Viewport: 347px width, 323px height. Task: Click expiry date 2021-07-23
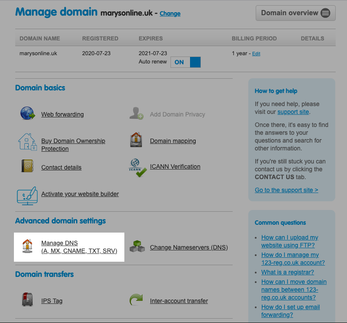(153, 53)
